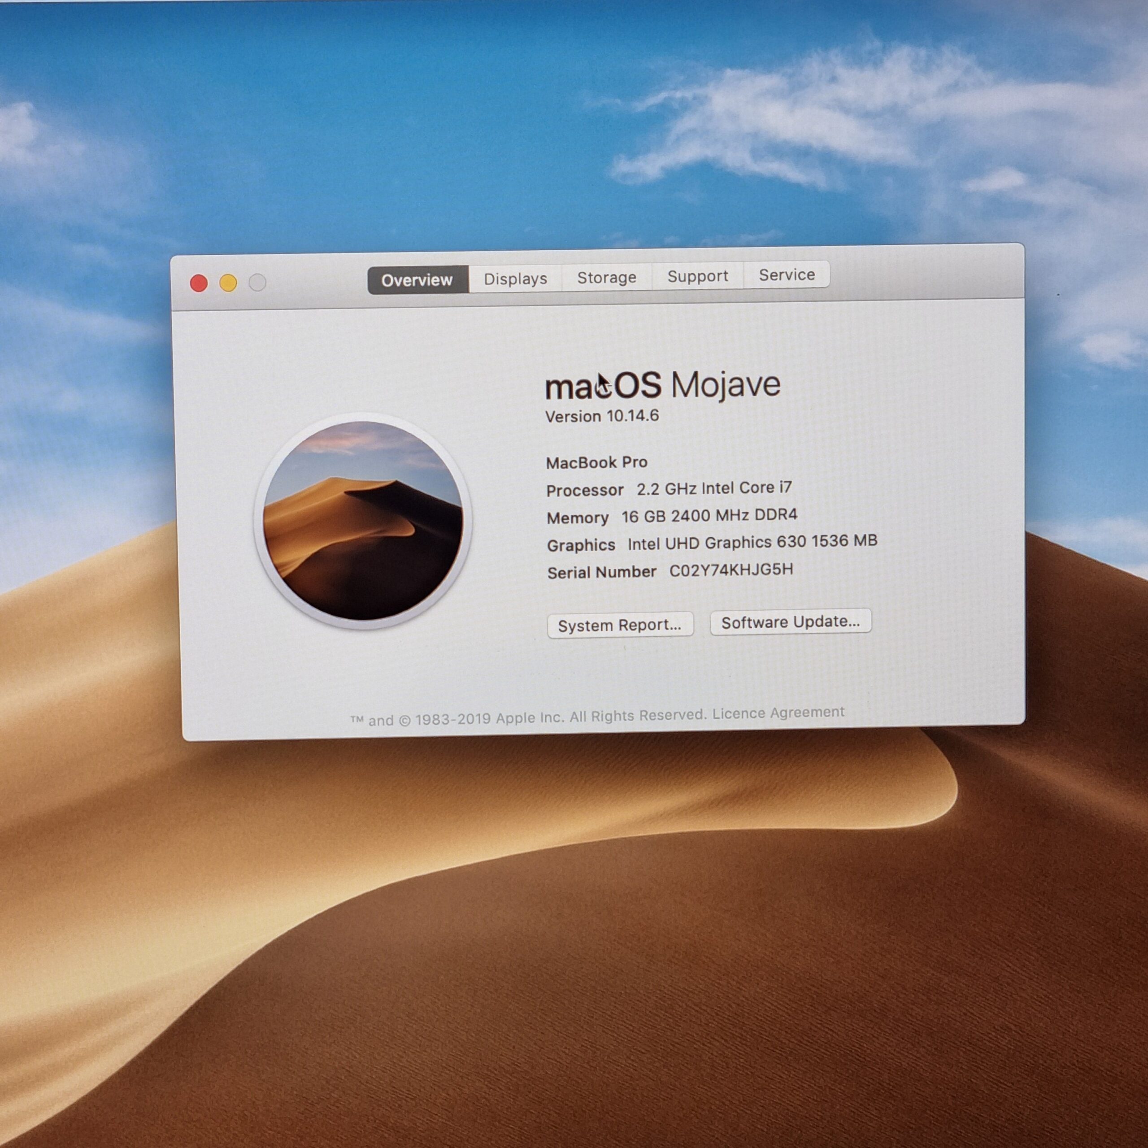
Task: Click memory value 16 GB 2400 MHz DDR4
Action: tap(709, 516)
